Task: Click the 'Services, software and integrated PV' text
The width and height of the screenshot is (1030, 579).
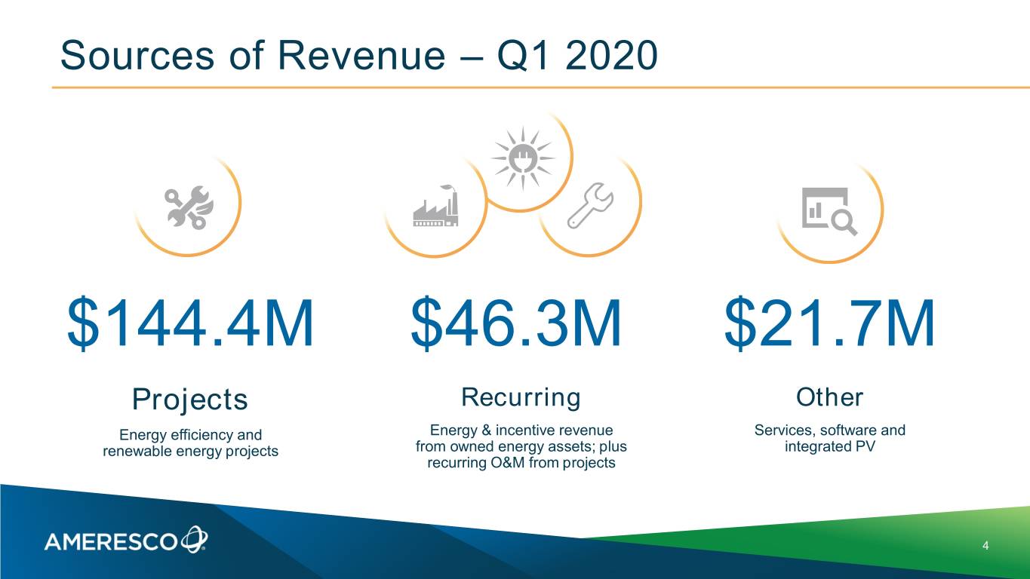Action: click(x=829, y=439)
